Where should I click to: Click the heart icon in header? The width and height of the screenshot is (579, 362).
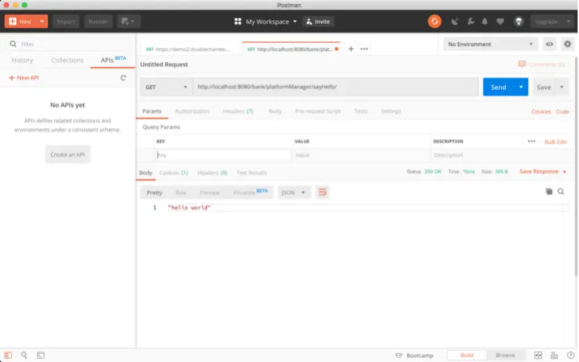[500, 22]
